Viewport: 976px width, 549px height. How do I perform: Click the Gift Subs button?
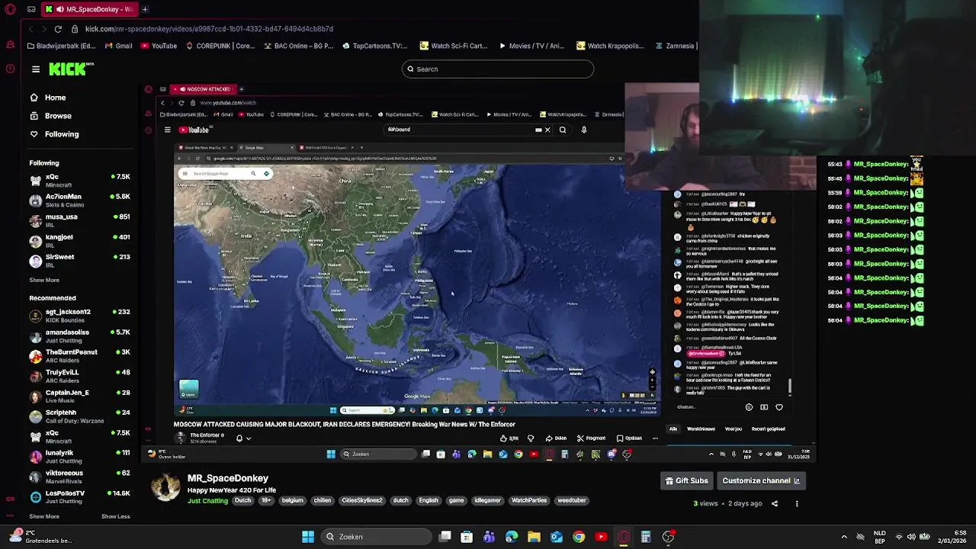(686, 481)
